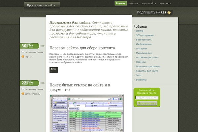The height and width of the screenshot is (132, 198).
Task: Click the Анализ сайта: Проверка Траста label
Action: pyautogui.click(x=147, y=92)
